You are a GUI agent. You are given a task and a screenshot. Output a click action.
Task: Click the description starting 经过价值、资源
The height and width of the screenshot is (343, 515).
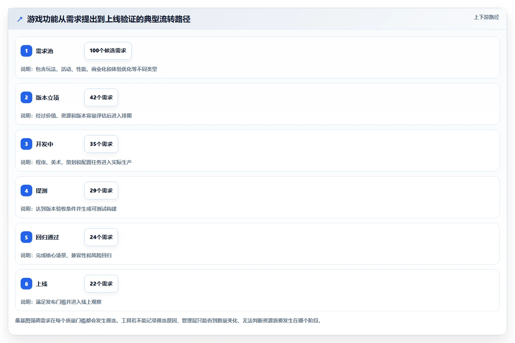[x=76, y=116]
